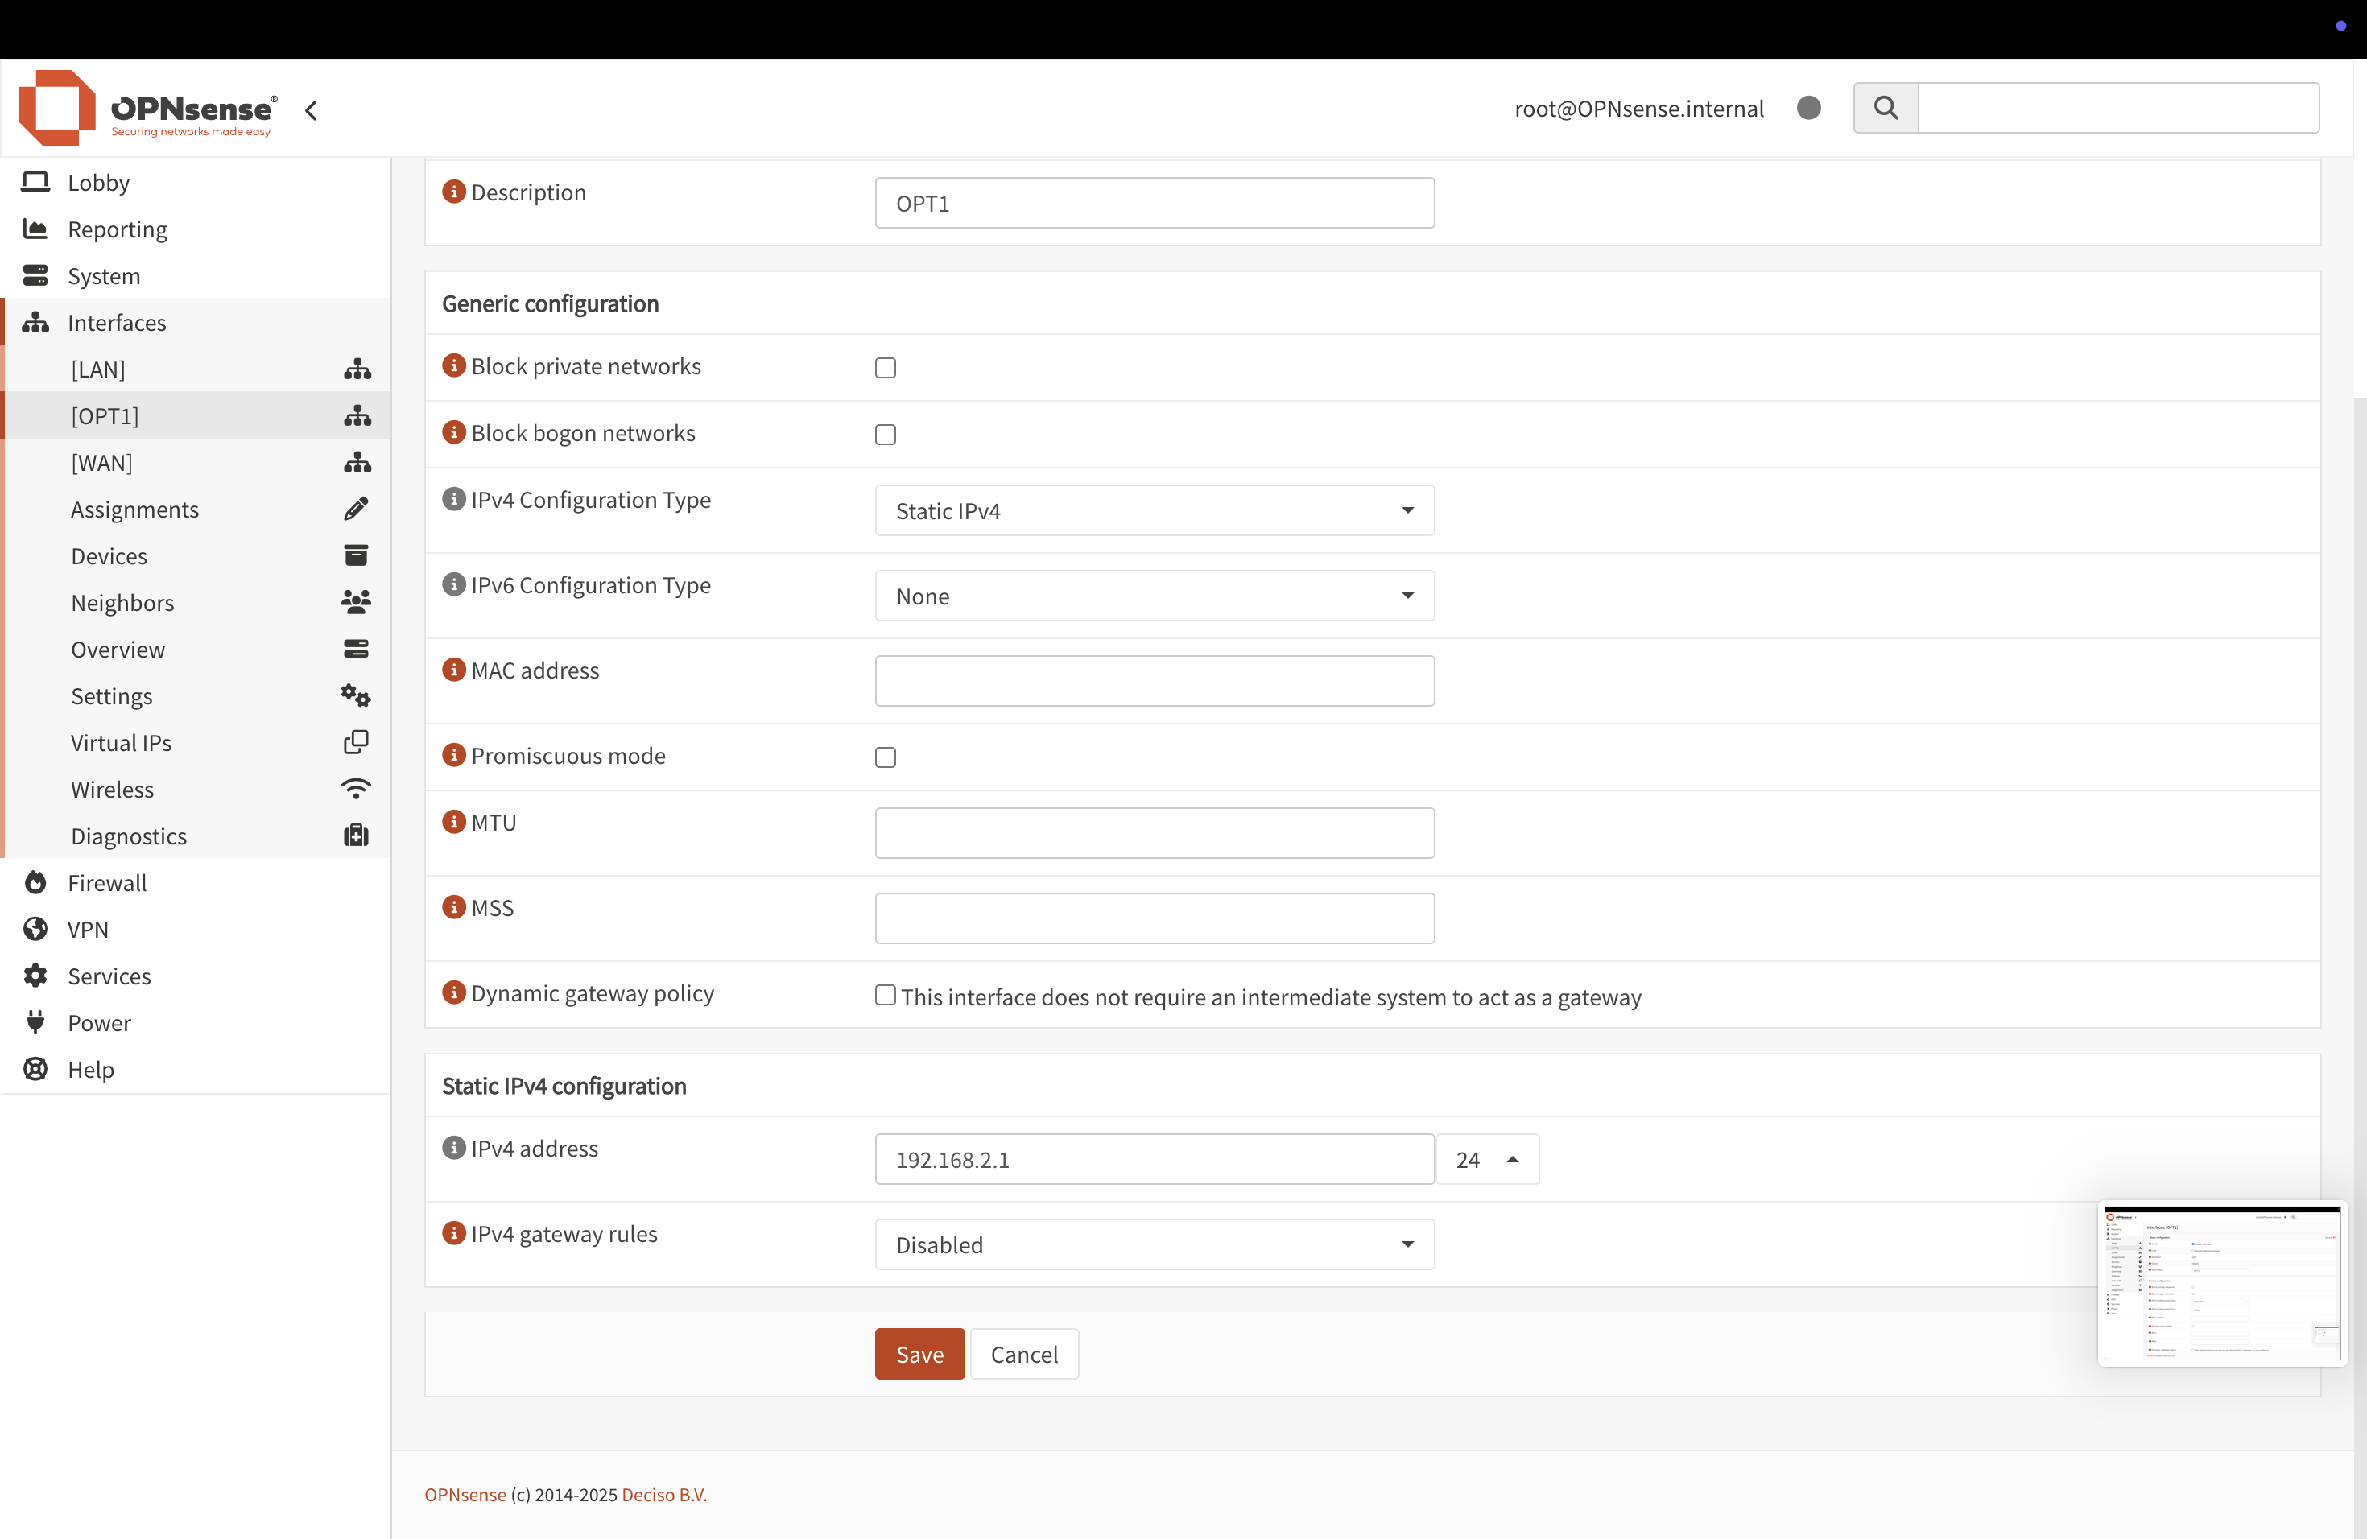Click the info icon beside MAC address
The image size is (2367, 1539).
[x=453, y=669]
